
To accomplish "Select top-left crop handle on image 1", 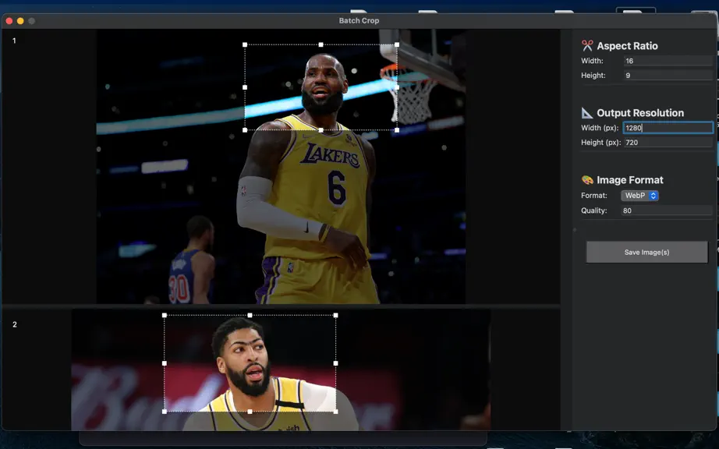I will (245, 44).
